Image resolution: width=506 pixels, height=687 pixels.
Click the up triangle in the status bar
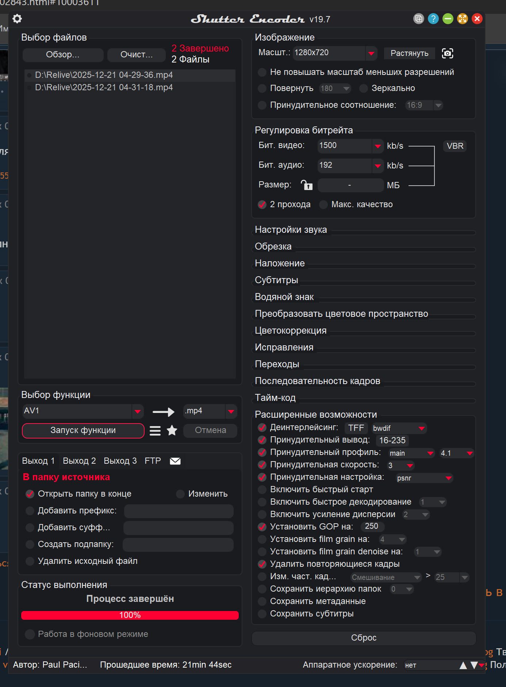463,665
